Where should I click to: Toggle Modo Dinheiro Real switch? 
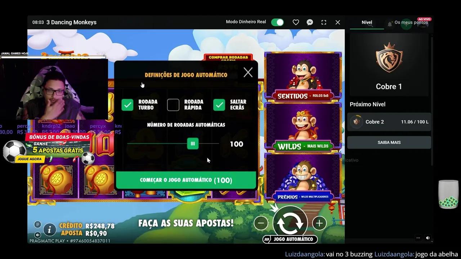coord(277,22)
